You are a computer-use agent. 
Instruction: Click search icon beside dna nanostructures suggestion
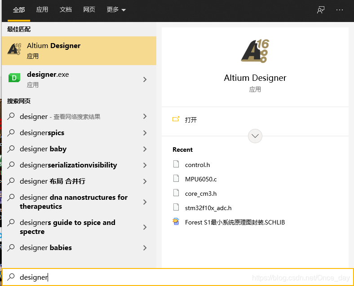(11, 198)
